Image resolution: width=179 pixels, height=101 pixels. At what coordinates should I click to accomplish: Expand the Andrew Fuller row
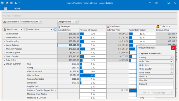4,34
